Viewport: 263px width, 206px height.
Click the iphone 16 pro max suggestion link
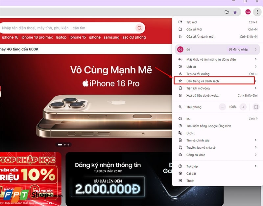click(37, 37)
